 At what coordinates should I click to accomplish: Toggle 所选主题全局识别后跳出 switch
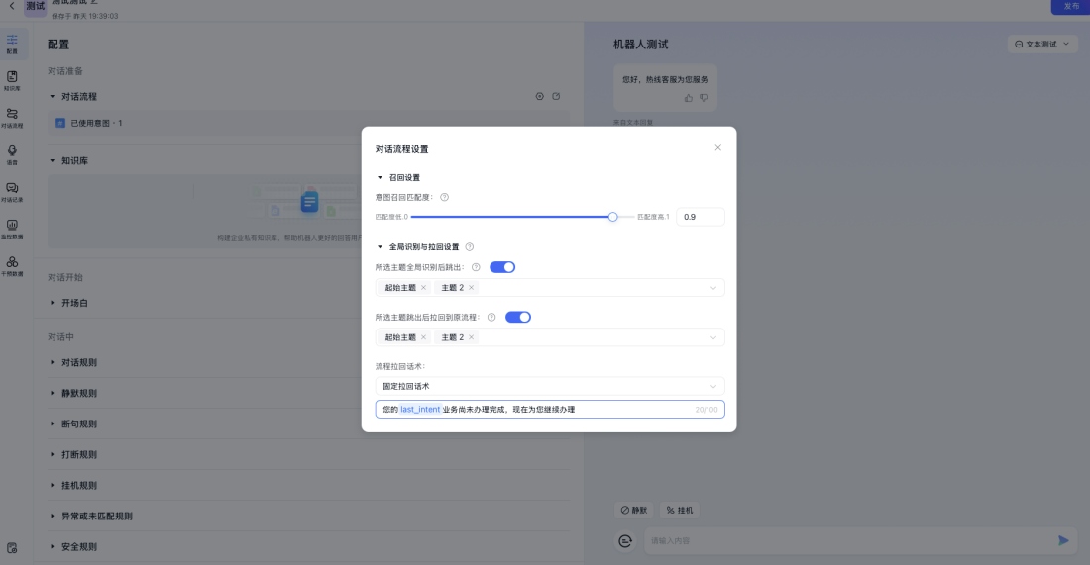502,267
